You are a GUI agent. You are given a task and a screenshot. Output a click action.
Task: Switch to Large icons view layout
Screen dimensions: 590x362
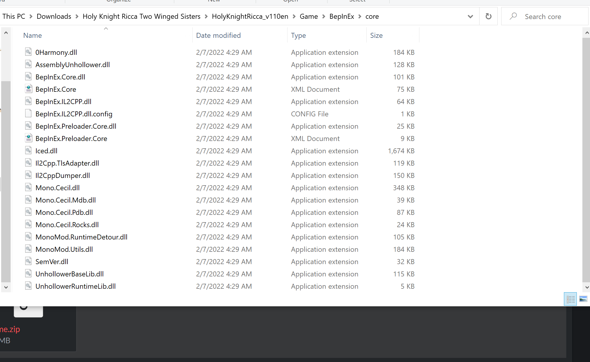pyautogui.click(x=583, y=299)
